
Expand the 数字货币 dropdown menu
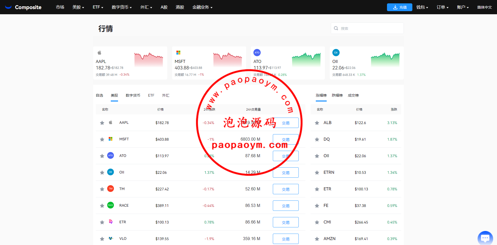point(122,7)
